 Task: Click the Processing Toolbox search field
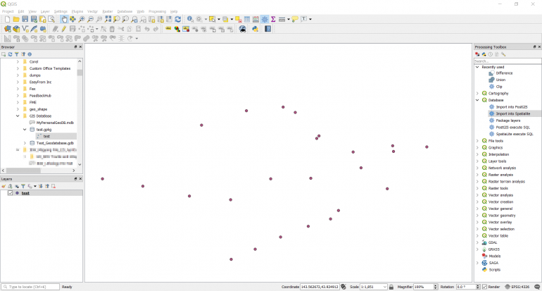point(507,61)
